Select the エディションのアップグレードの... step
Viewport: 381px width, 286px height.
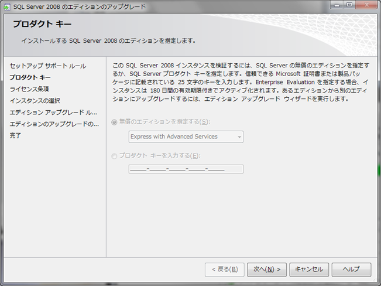[x=54, y=124]
